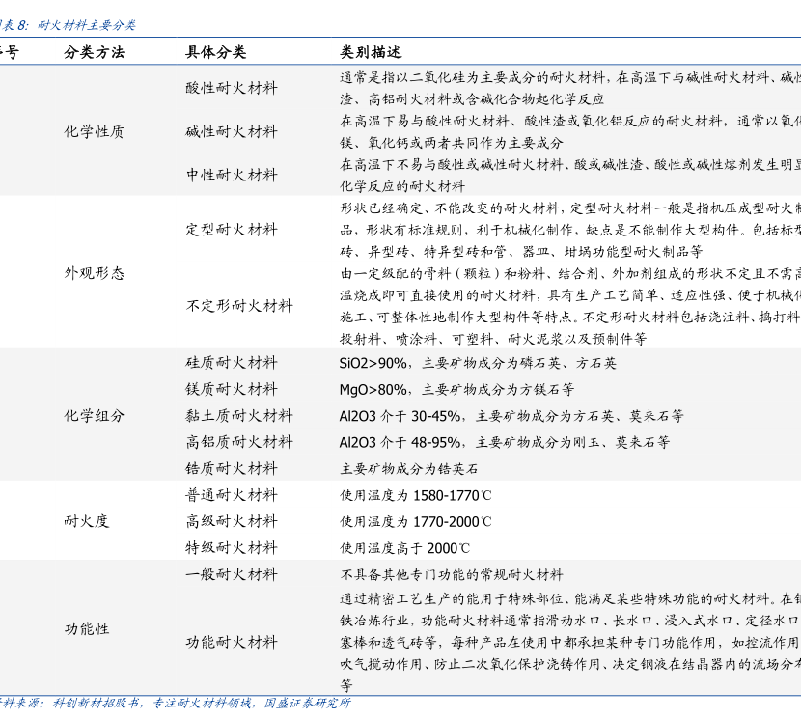Click the 不定形耐火材料 cell
801x720 pixels.
pyautogui.click(x=239, y=306)
